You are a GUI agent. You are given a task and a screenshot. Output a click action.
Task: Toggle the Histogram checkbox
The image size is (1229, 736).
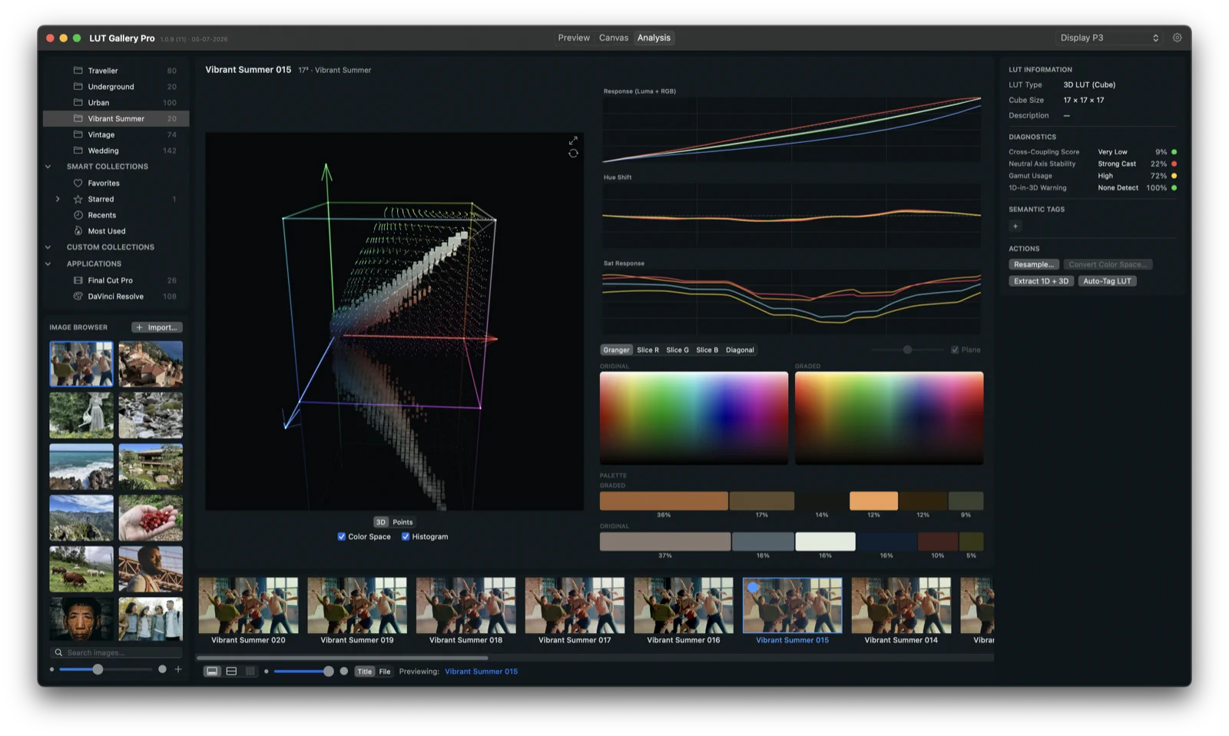(x=406, y=536)
